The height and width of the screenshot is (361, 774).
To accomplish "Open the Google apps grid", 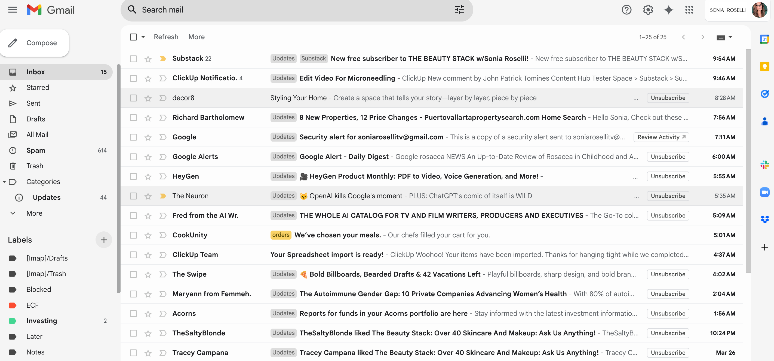I will [x=689, y=10].
